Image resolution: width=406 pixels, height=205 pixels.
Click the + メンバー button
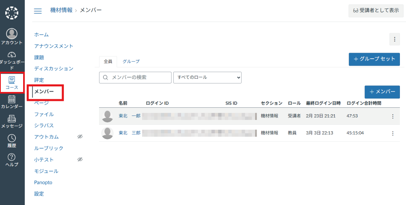pos(382,92)
